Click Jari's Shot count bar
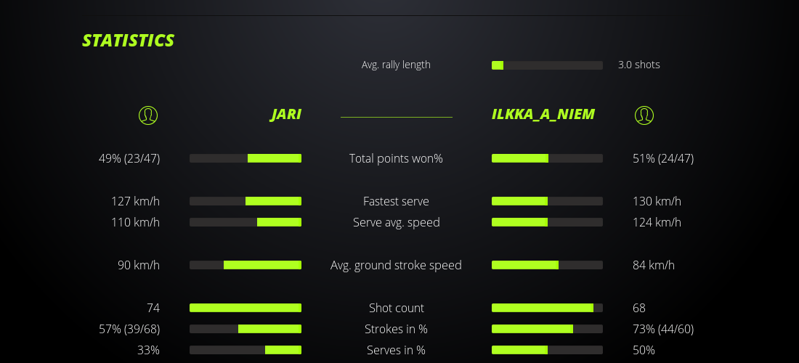 246,308
